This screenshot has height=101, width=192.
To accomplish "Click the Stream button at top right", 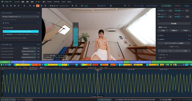I will tap(187, 6).
